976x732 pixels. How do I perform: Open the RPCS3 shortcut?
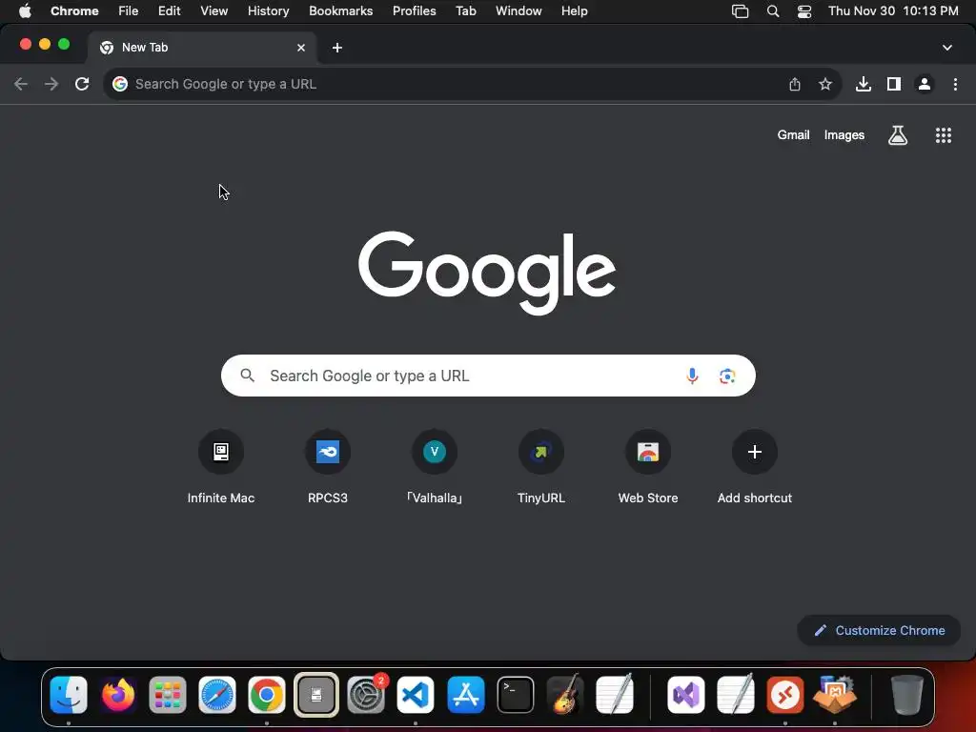coord(328,467)
